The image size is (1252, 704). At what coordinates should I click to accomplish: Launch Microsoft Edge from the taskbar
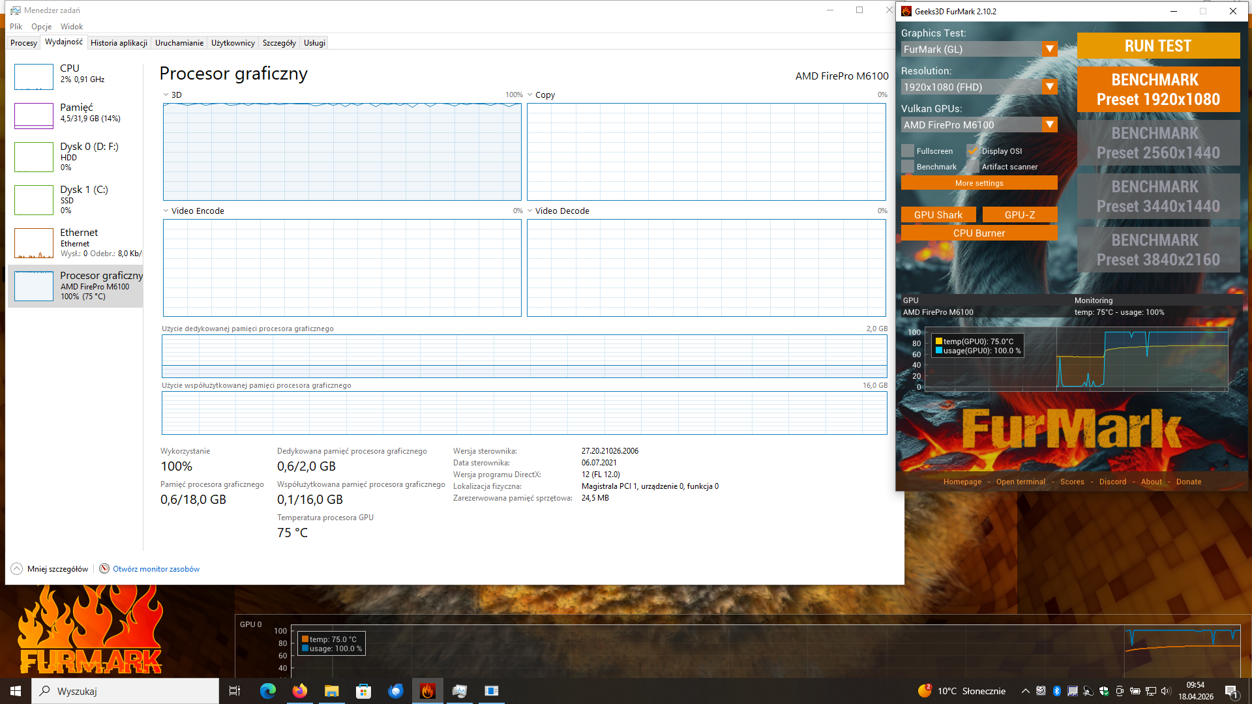pos(267,691)
